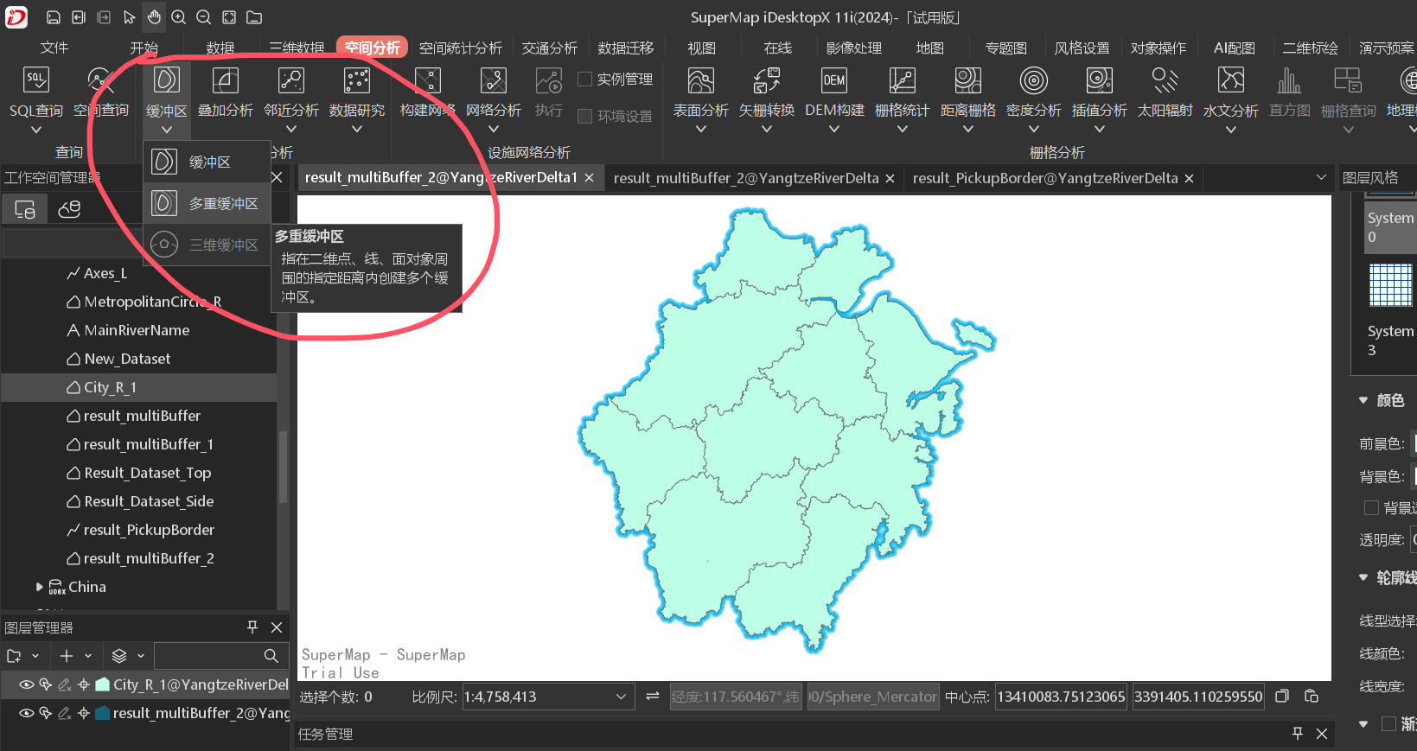The image size is (1417, 751).
Task: Collapse the 颜色 section
Action: pyautogui.click(x=1363, y=400)
